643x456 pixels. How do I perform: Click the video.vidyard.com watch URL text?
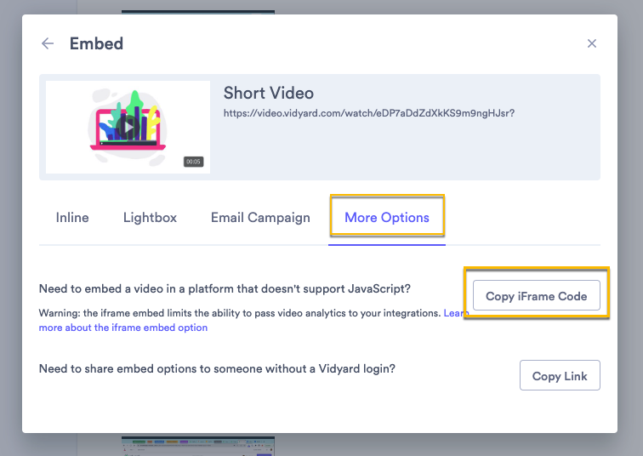click(369, 113)
